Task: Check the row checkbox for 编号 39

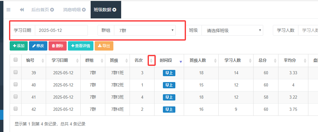Action: 16,72
